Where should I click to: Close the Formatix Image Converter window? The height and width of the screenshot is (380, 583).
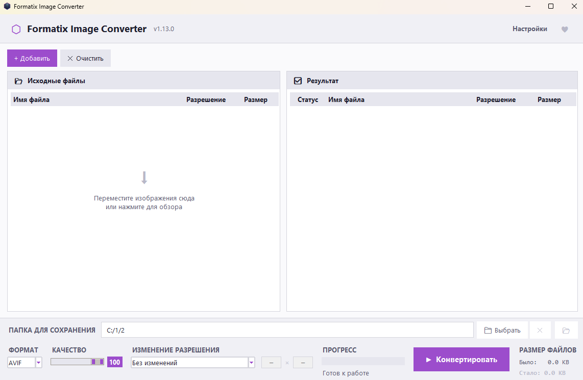(x=574, y=6)
